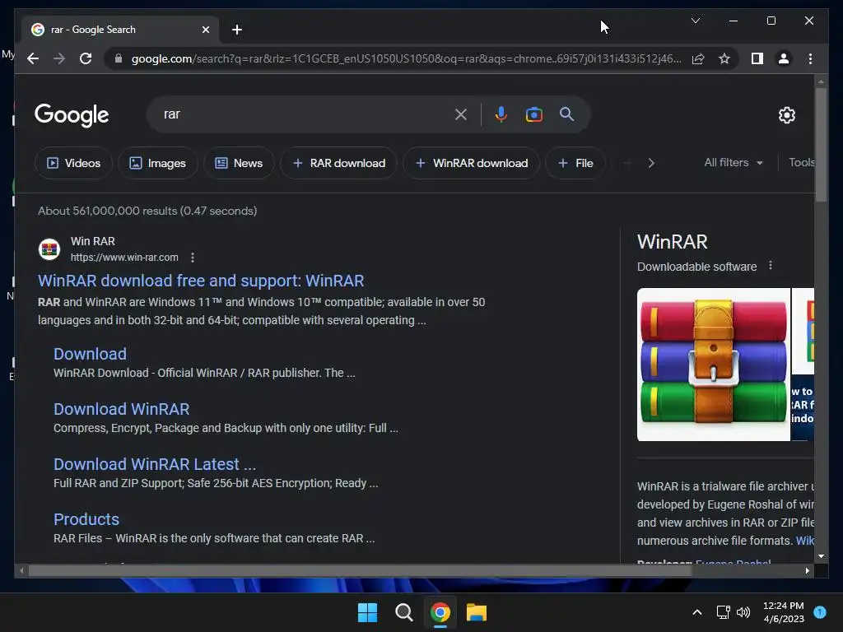Switch to the News results tab

(x=239, y=163)
